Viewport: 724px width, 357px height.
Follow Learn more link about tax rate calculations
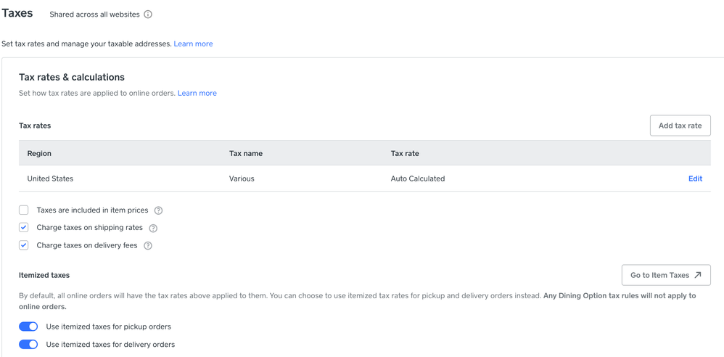pos(197,94)
